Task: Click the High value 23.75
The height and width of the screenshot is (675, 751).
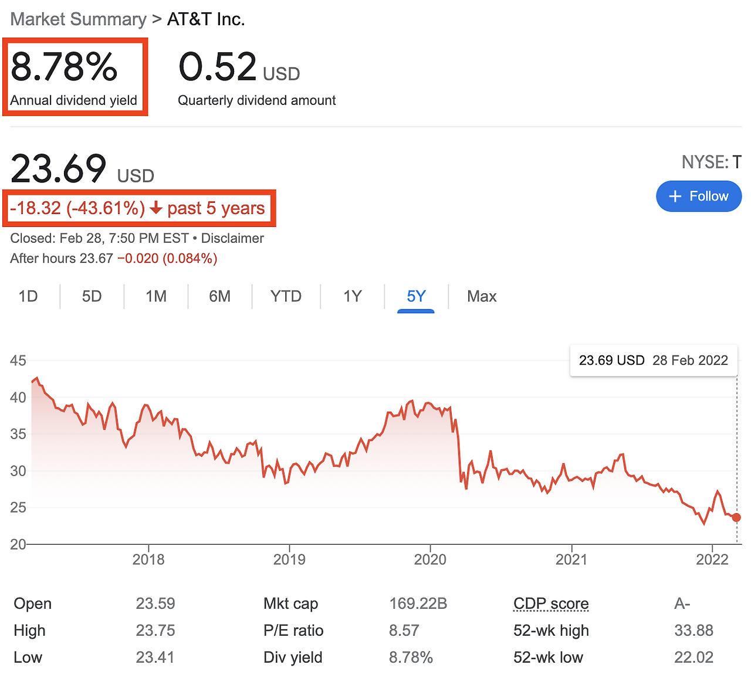Action: pos(155,630)
